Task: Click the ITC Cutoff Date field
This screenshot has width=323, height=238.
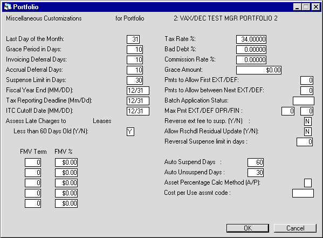Action: coord(138,111)
